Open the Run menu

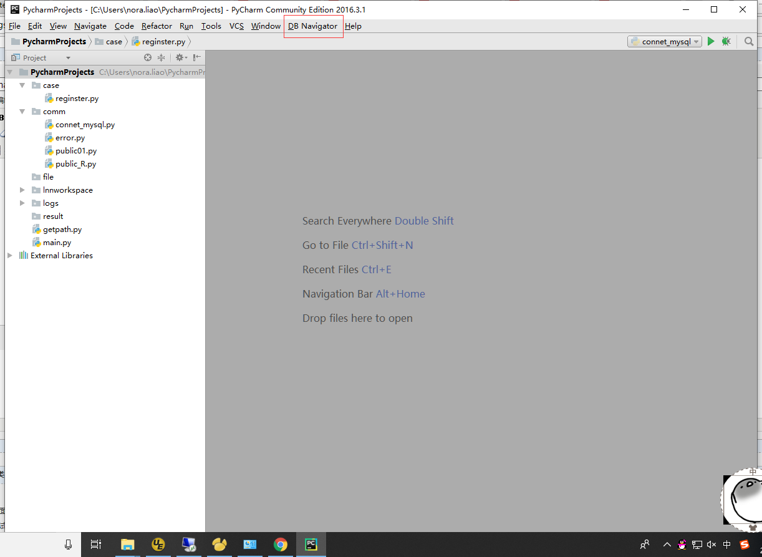[186, 26]
